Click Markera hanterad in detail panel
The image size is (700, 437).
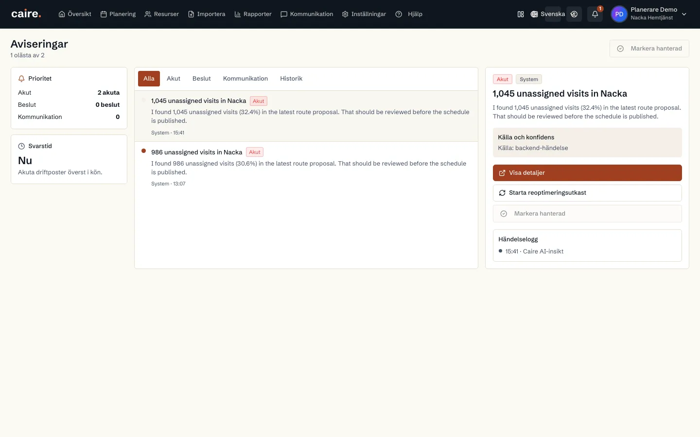pos(587,214)
